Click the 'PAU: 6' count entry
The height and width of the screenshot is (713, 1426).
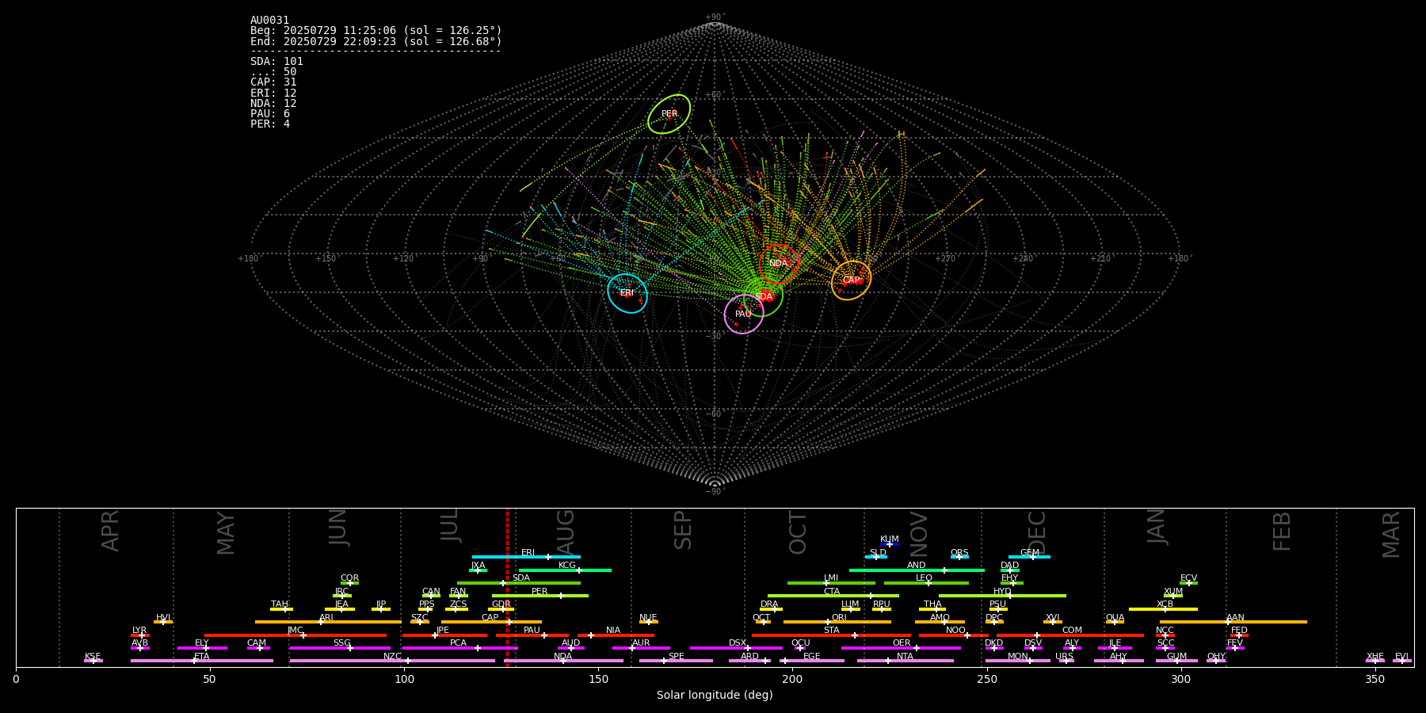pos(270,114)
